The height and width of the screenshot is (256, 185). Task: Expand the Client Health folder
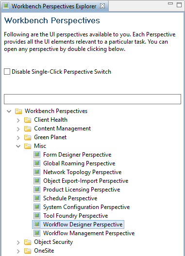pyautogui.click(x=18, y=120)
